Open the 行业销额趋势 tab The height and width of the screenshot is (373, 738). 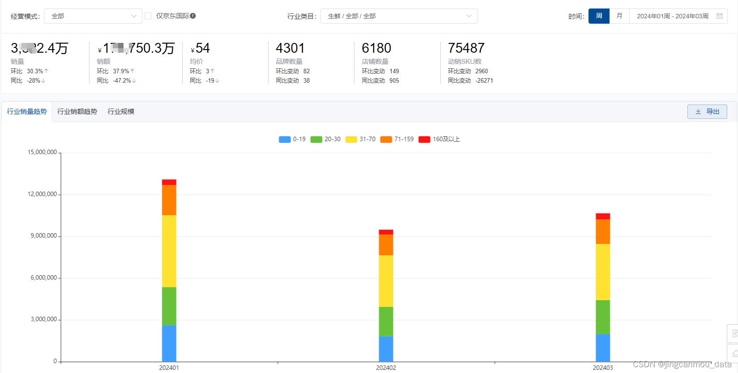[x=77, y=112]
